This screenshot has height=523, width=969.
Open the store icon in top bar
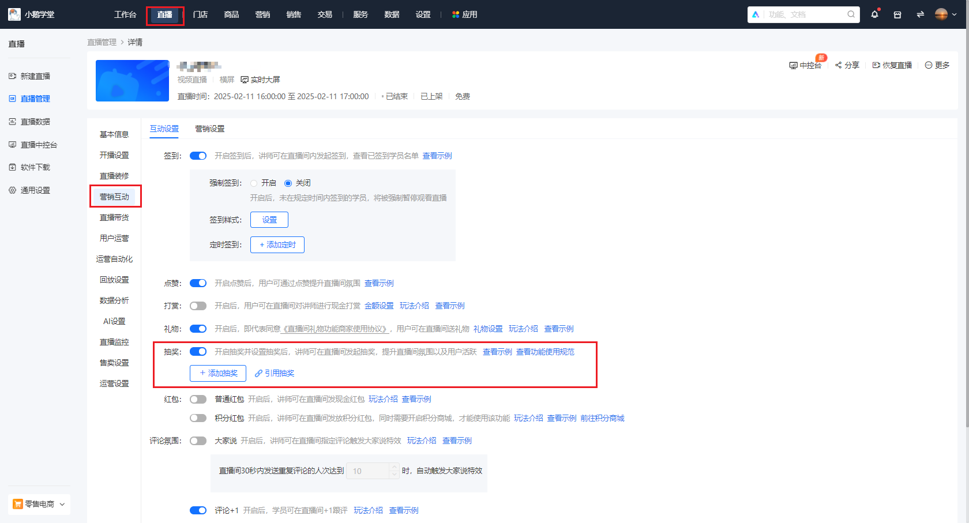tap(897, 14)
